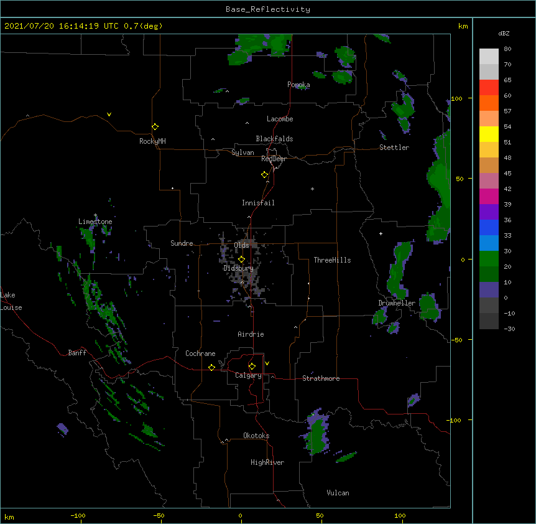536x524 pixels.
Task: Click the dBZ legend heading
Action: pyautogui.click(x=504, y=34)
